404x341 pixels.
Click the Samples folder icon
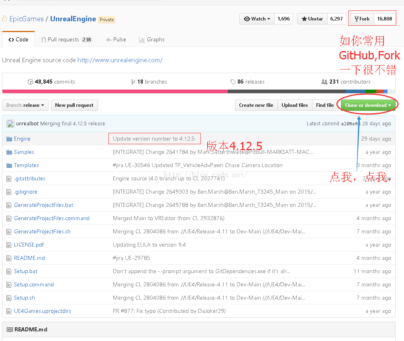click(9, 152)
